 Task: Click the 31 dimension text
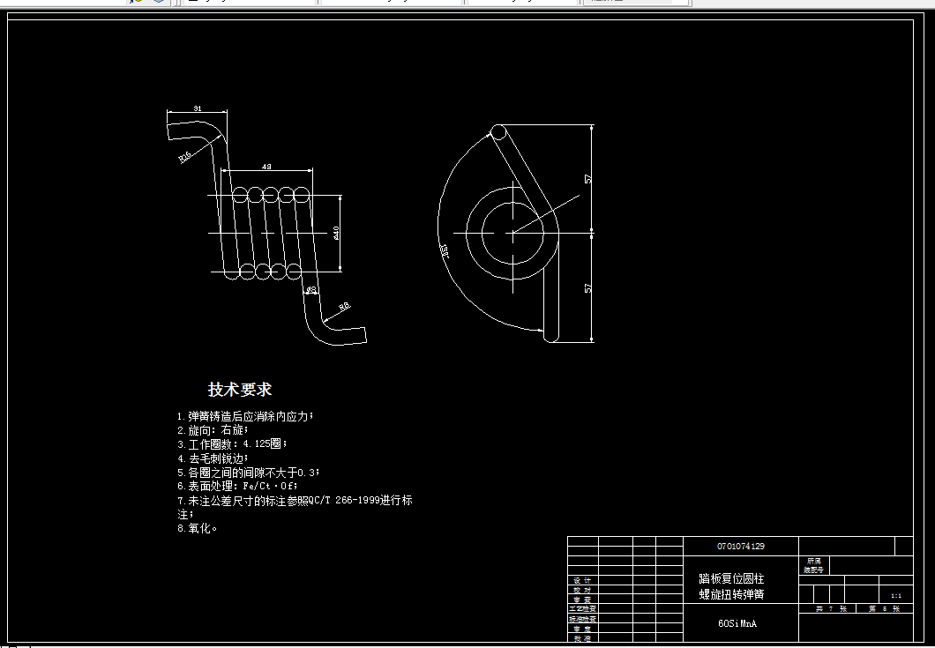[198, 108]
